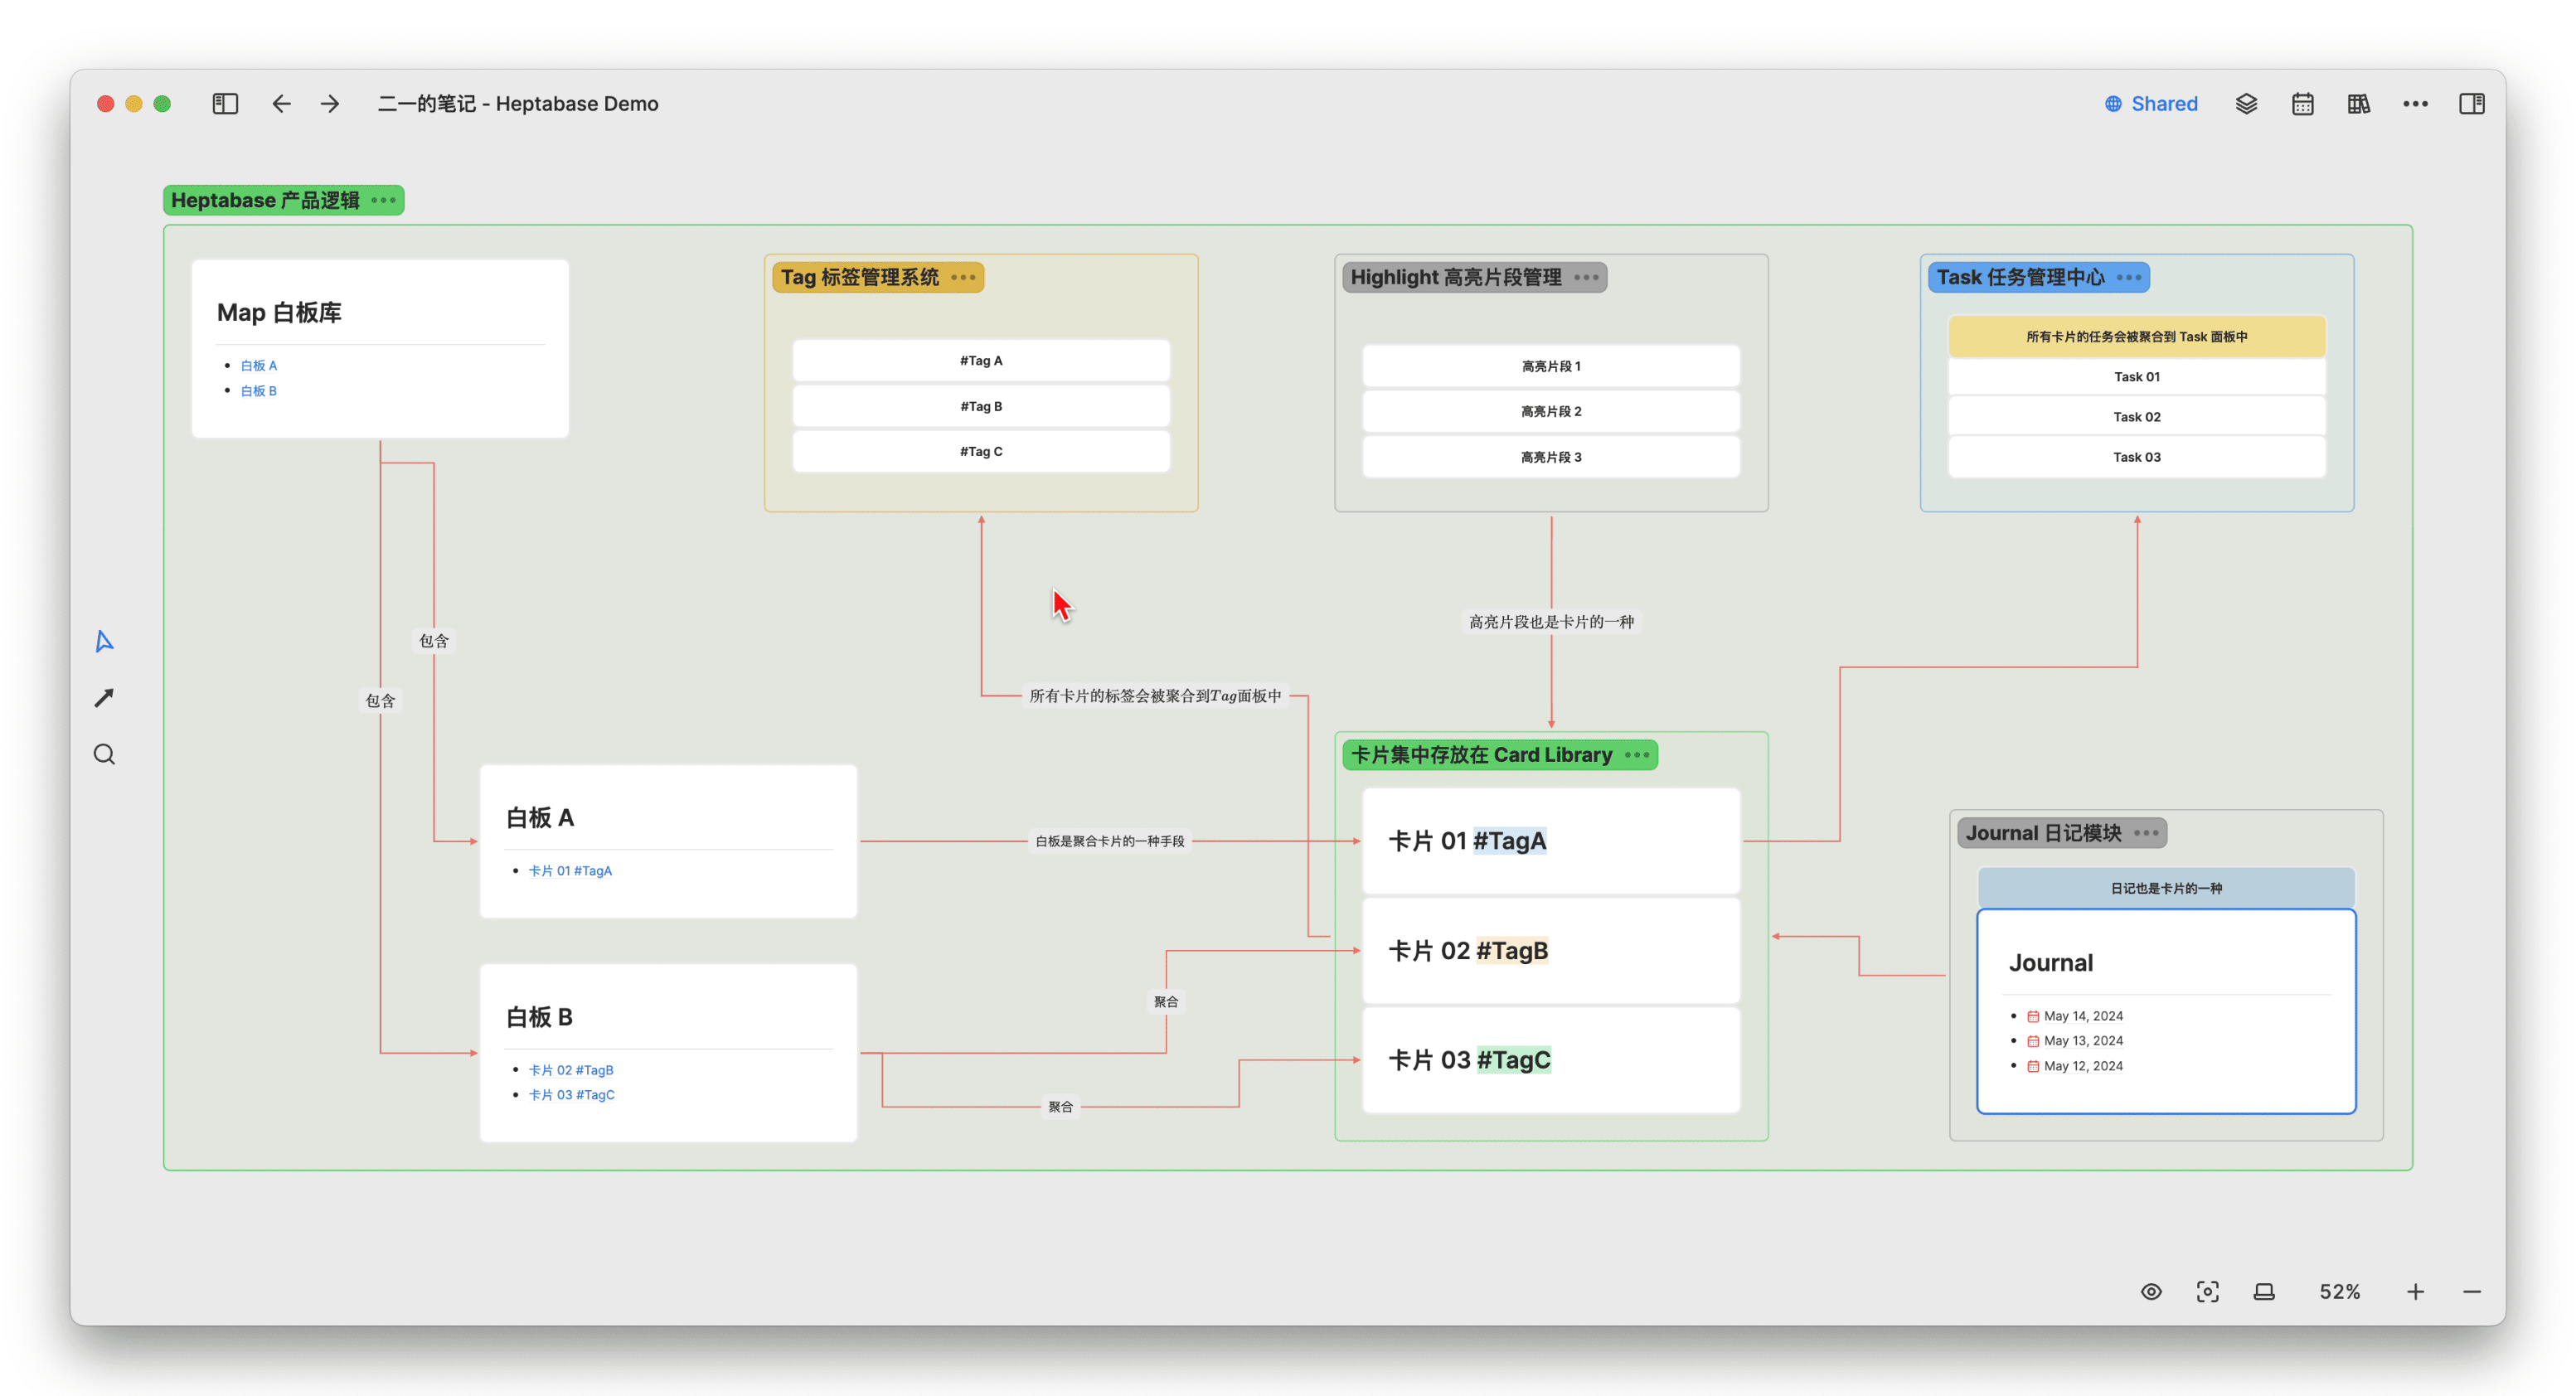2576x1396 pixels.
Task: Select the 所有卡片的标签会被聚合到Tag面板中 connector label
Action: coord(1155,696)
